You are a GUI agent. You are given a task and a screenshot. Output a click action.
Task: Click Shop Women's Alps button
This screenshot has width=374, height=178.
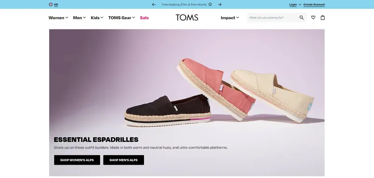[x=77, y=160]
